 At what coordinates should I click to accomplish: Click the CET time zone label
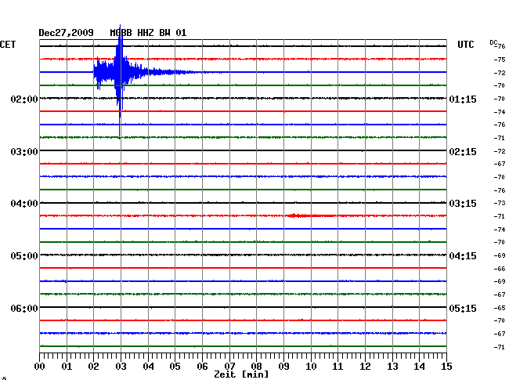[8, 45]
